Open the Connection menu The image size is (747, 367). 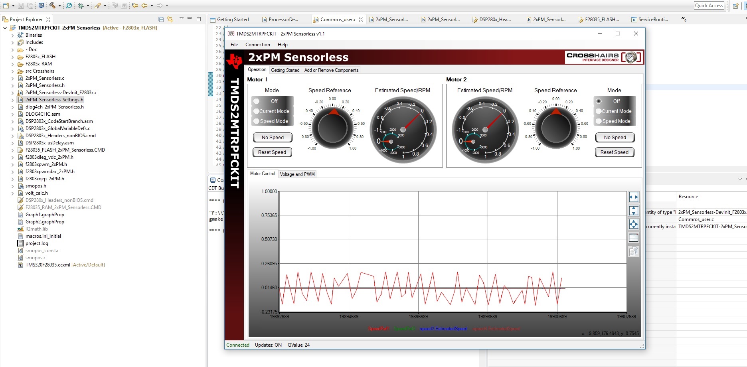pyautogui.click(x=258, y=45)
